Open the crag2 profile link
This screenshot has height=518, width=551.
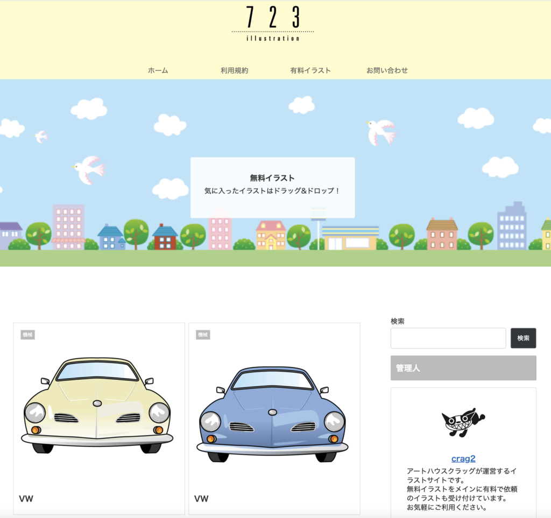click(x=463, y=459)
